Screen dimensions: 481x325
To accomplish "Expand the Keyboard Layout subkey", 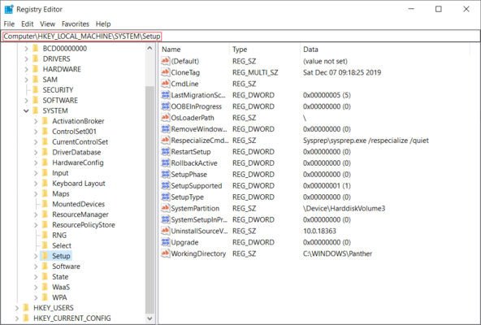I will click(36, 183).
